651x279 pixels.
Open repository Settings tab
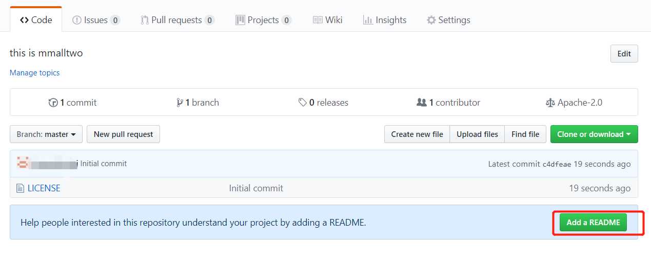(448, 20)
